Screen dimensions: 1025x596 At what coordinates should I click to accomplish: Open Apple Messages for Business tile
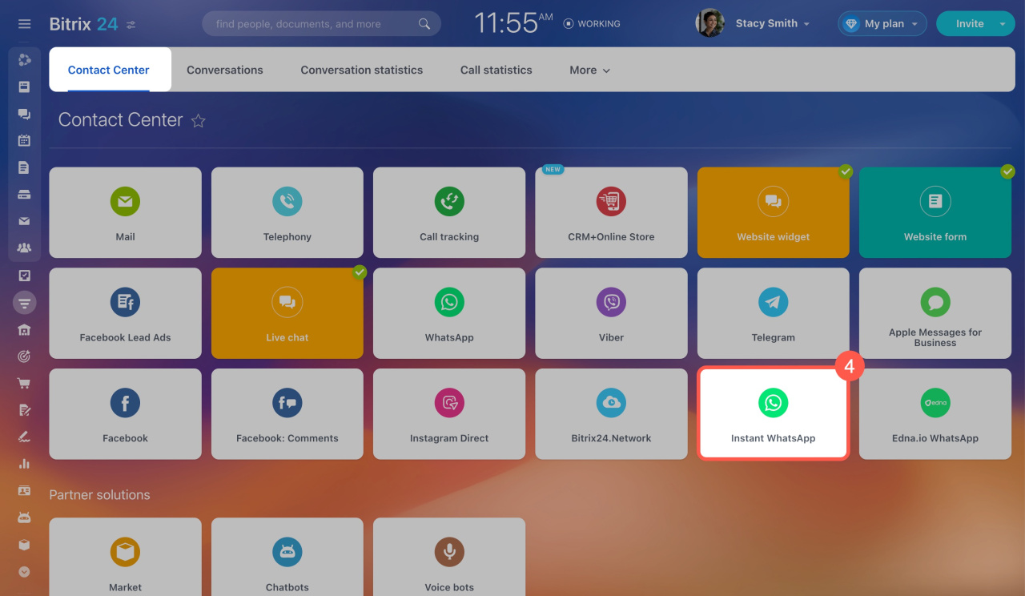click(935, 313)
